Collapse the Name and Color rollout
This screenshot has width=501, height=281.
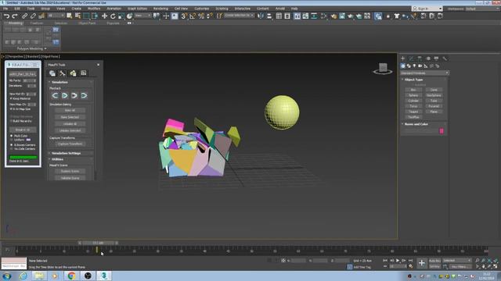click(416, 124)
